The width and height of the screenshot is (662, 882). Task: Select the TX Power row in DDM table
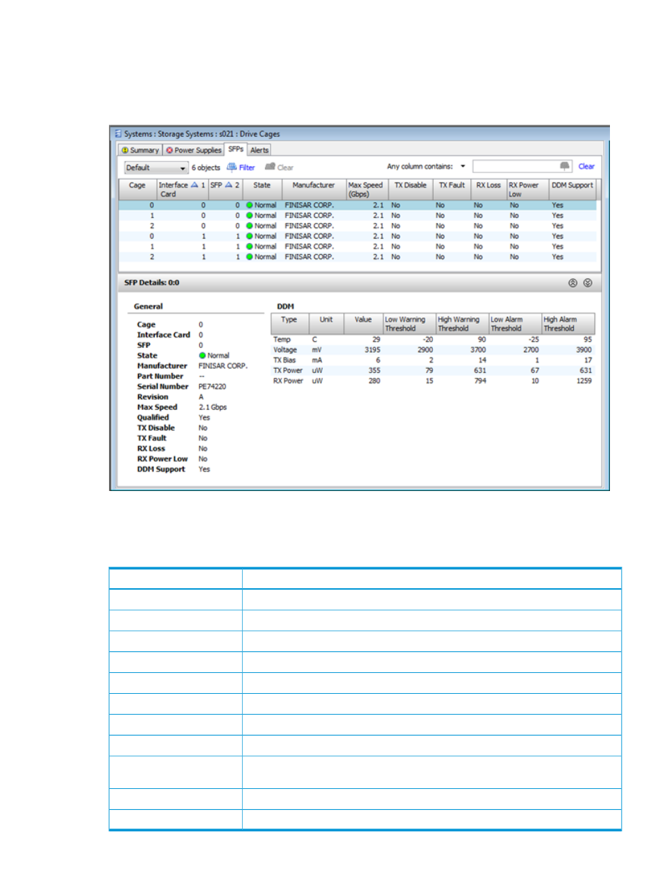pos(433,371)
